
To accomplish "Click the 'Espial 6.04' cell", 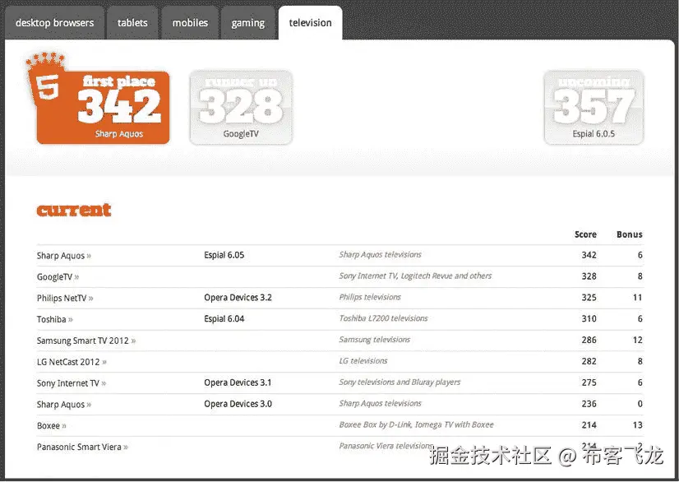I will [x=224, y=319].
